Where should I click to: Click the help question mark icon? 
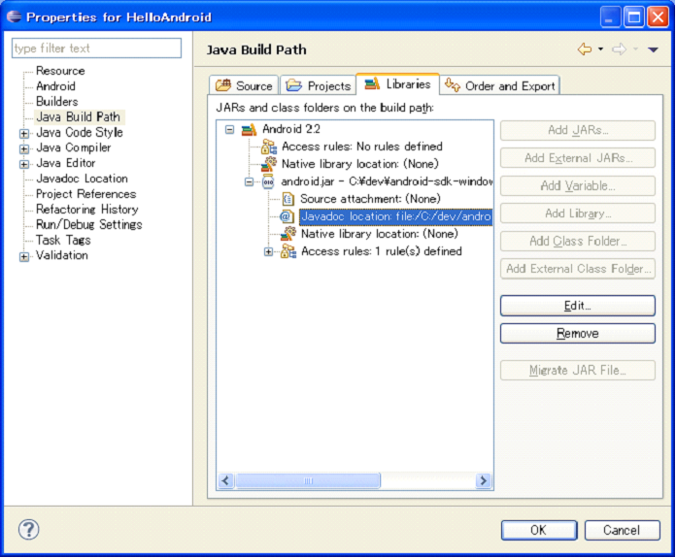(x=29, y=529)
